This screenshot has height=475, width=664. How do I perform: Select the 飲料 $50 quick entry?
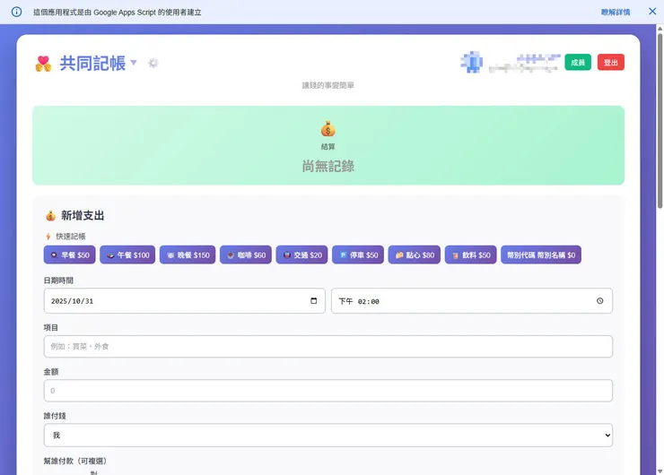470,255
